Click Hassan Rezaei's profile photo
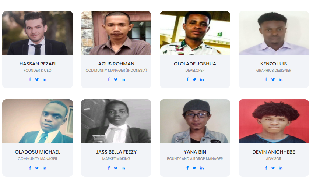The image size is (313, 182). click(x=38, y=33)
